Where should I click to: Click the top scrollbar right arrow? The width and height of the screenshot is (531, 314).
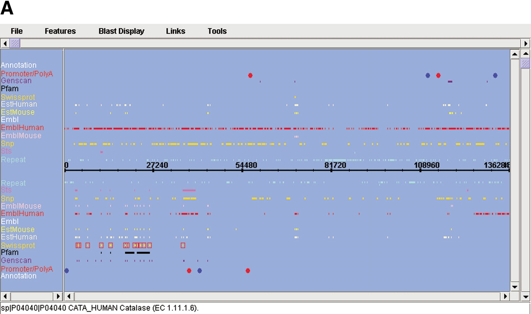pos(526,43)
